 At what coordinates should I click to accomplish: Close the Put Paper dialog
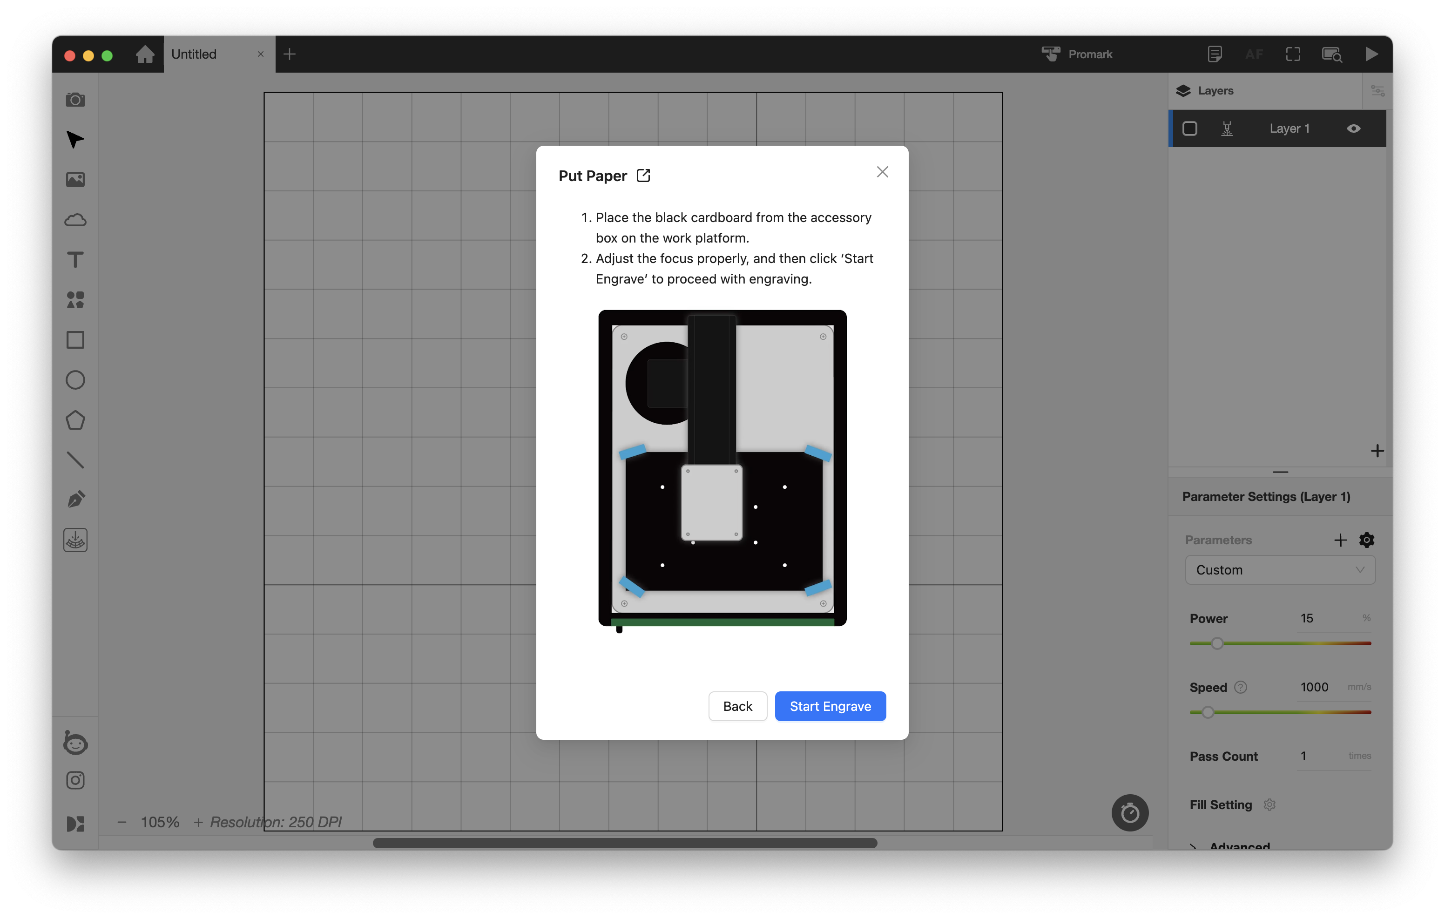tap(882, 172)
